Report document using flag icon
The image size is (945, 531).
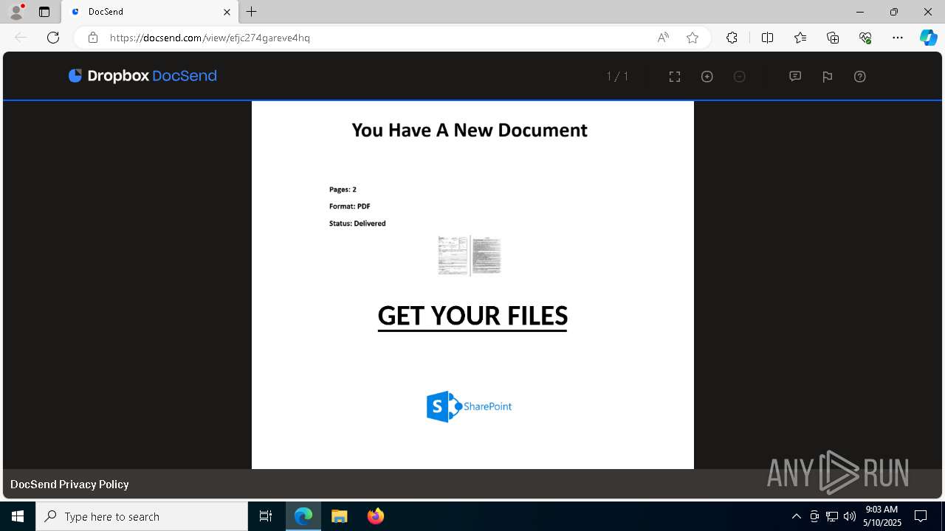coord(828,77)
